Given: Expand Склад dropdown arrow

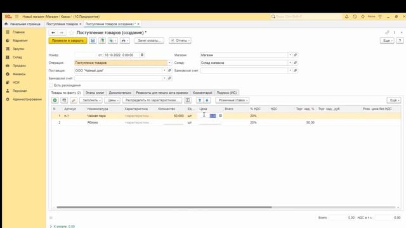Looking at the screenshot, I should (290, 63).
